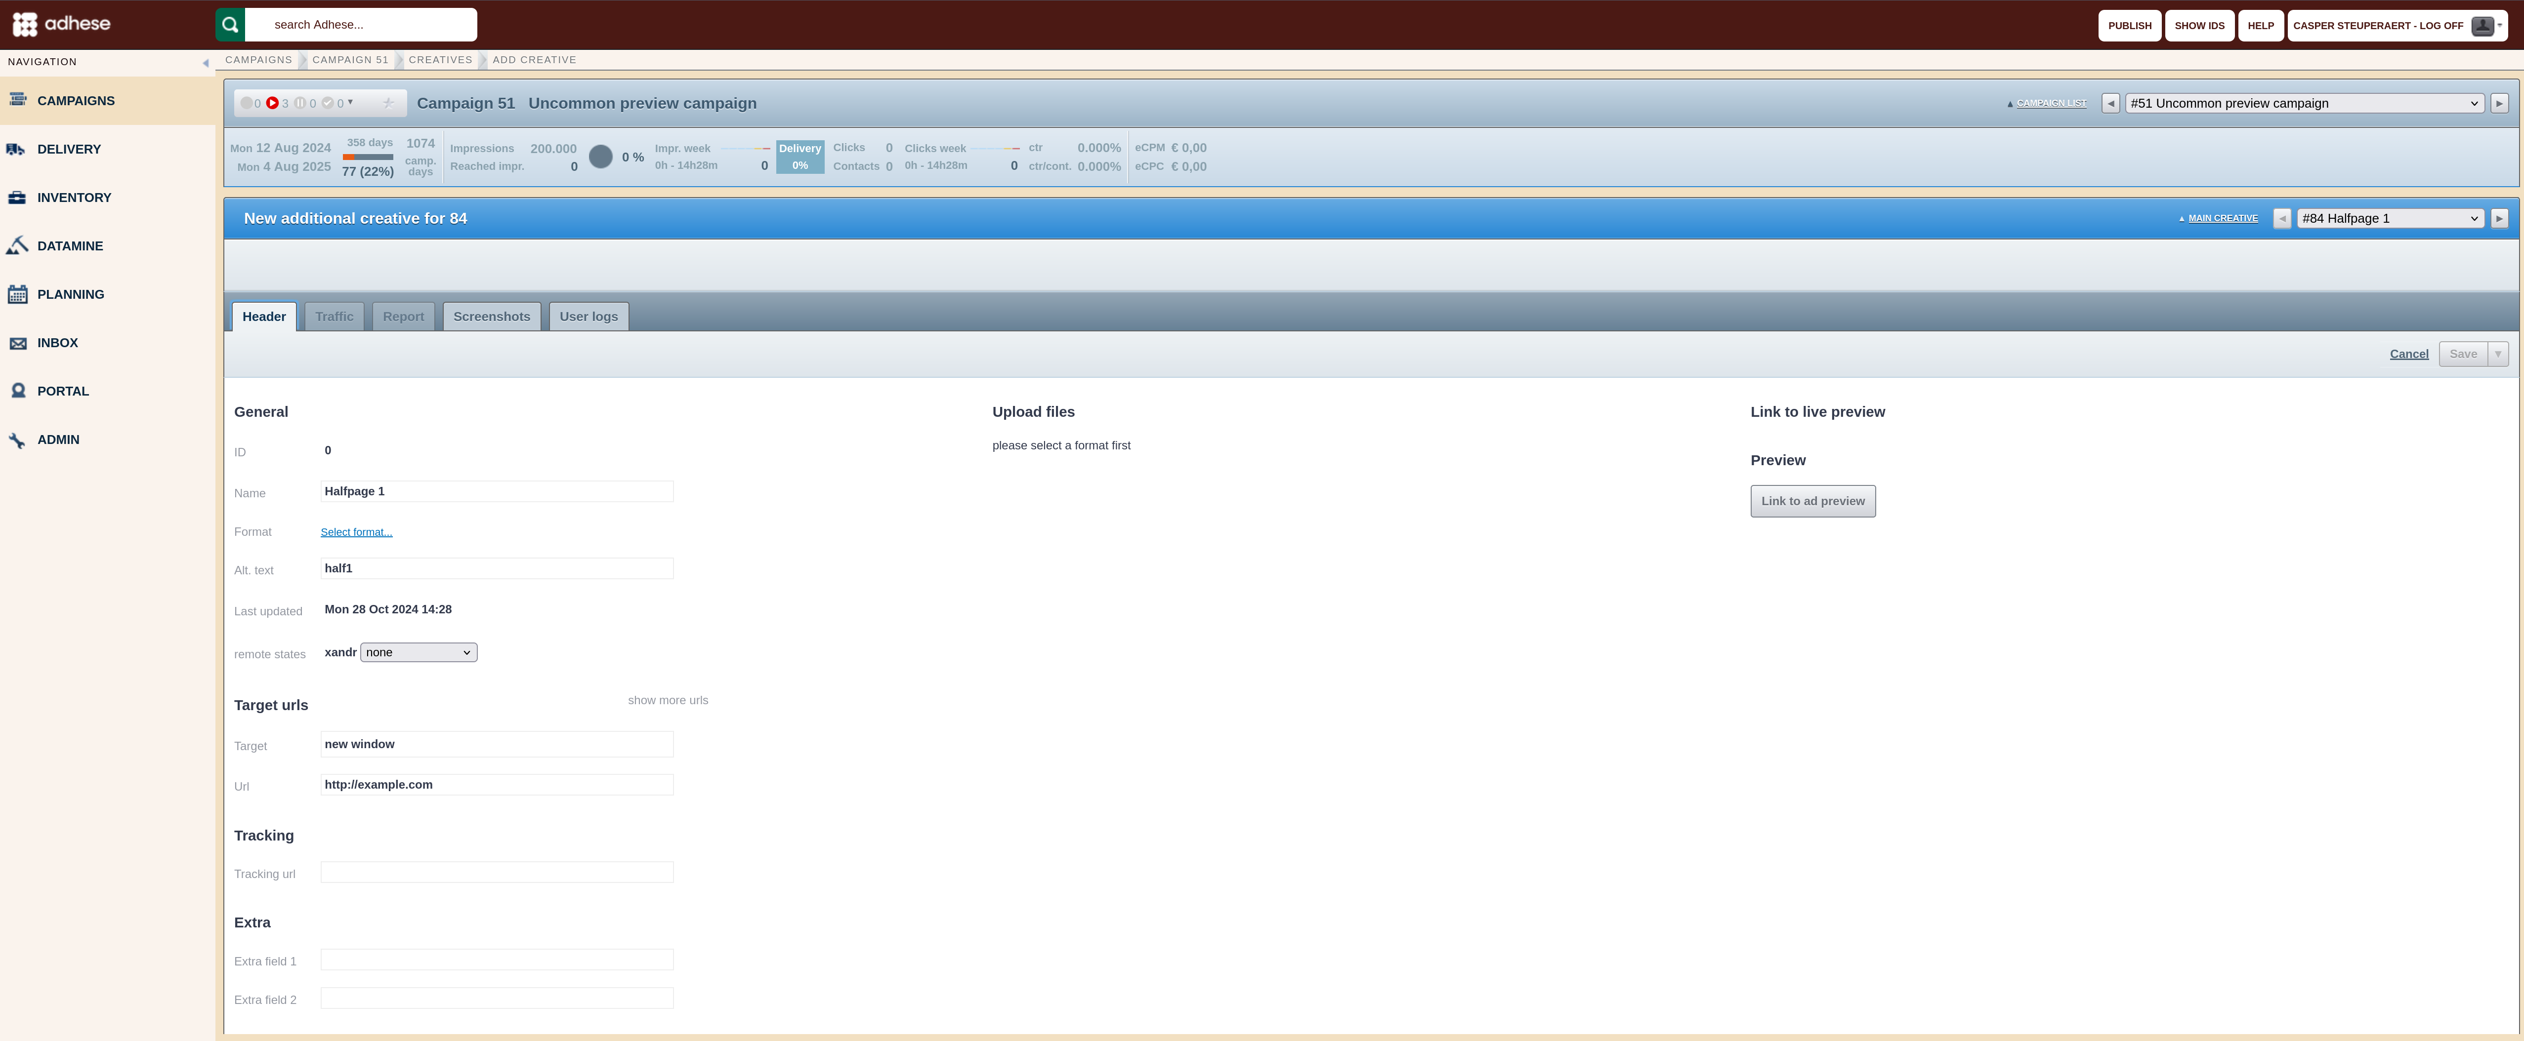Open Delivery section via truck icon

click(17, 149)
